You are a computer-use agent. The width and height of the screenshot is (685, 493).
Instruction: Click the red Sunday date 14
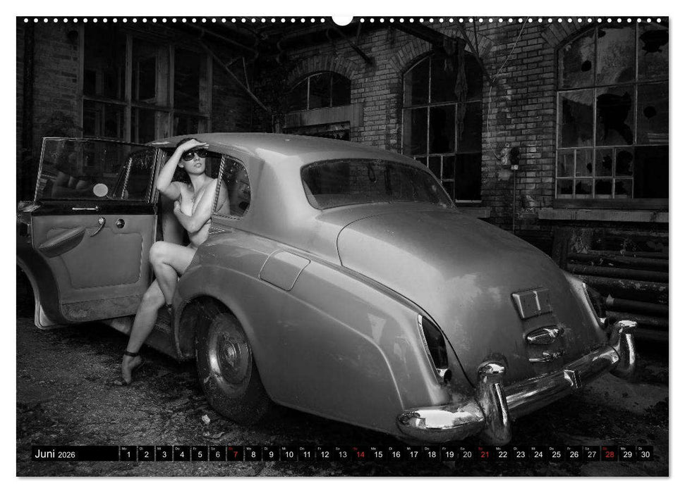pos(361,455)
